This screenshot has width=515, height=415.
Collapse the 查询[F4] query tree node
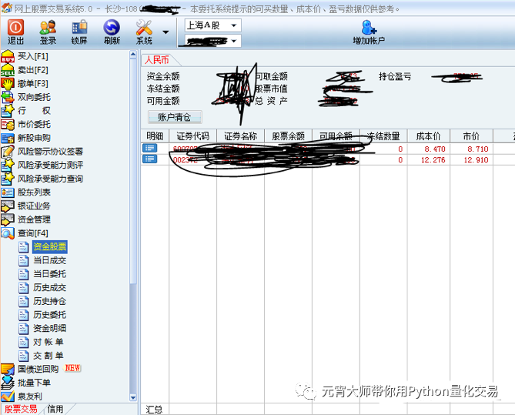coord(25,233)
